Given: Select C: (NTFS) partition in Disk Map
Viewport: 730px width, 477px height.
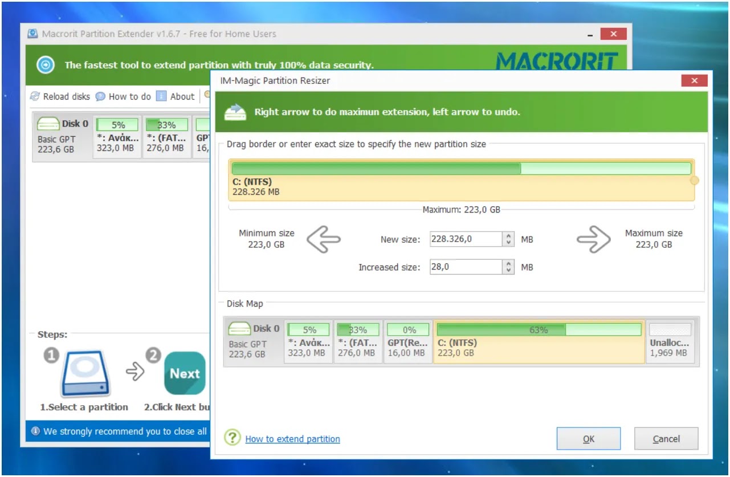Looking at the screenshot, I should 539,341.
